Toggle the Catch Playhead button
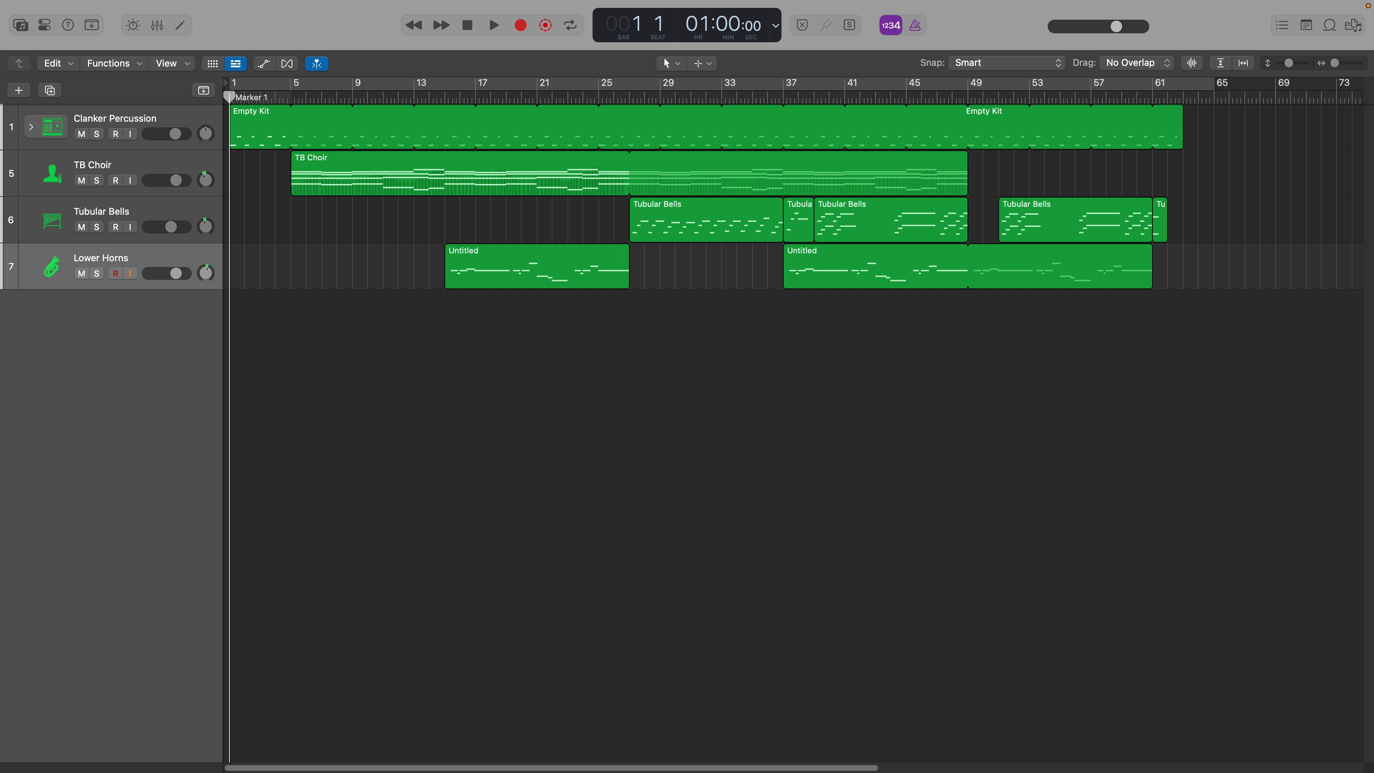Image resolution: width=1374 pixels, height=773 pixels. pos(317,63)
